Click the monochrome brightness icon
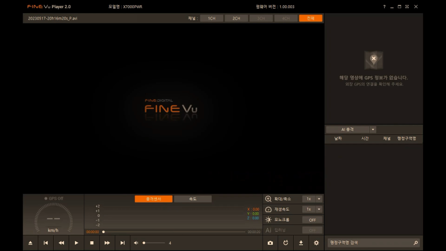Image resolution: width=446 pixels, height=251 pixels. point(268,220)
